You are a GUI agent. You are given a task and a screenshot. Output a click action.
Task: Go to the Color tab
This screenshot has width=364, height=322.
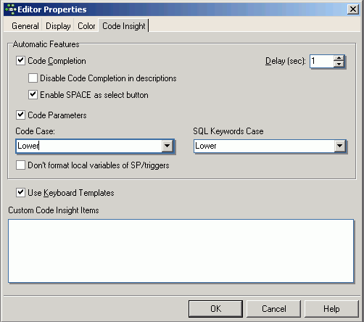tap(86, 26)
